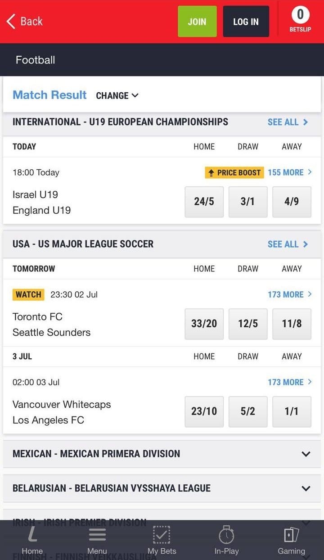The width and height of the screenshot is (324, 560).
Task: See all U19 European Championships matches
Action: coord(288,122)
